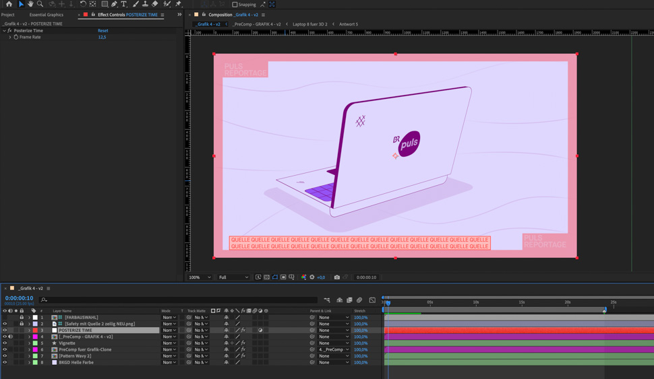654x379 pixels.
Task: Click the exposure value +0,0
Action: pos(321,277)
